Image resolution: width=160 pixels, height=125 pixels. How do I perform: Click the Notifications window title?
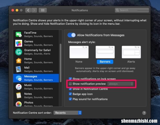pyautogui.click(x=80, y=10)
